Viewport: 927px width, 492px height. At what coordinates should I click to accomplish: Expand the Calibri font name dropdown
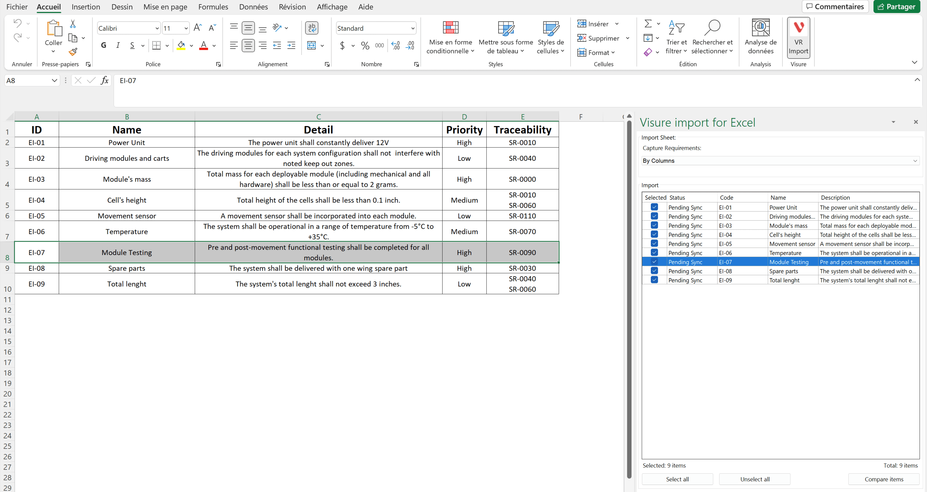[x=157, y=28]
